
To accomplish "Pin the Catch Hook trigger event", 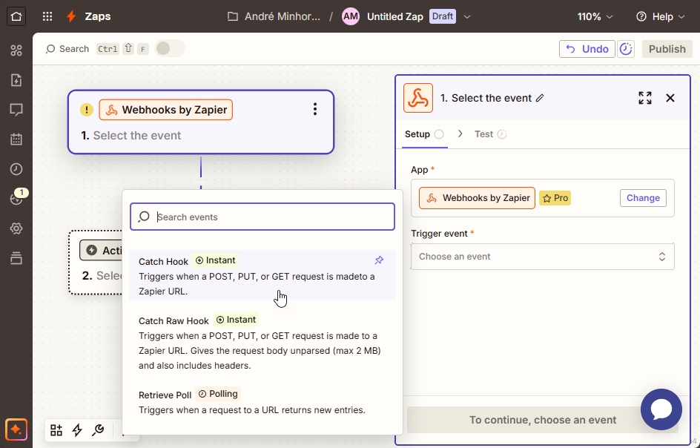I will click(379, 260).
